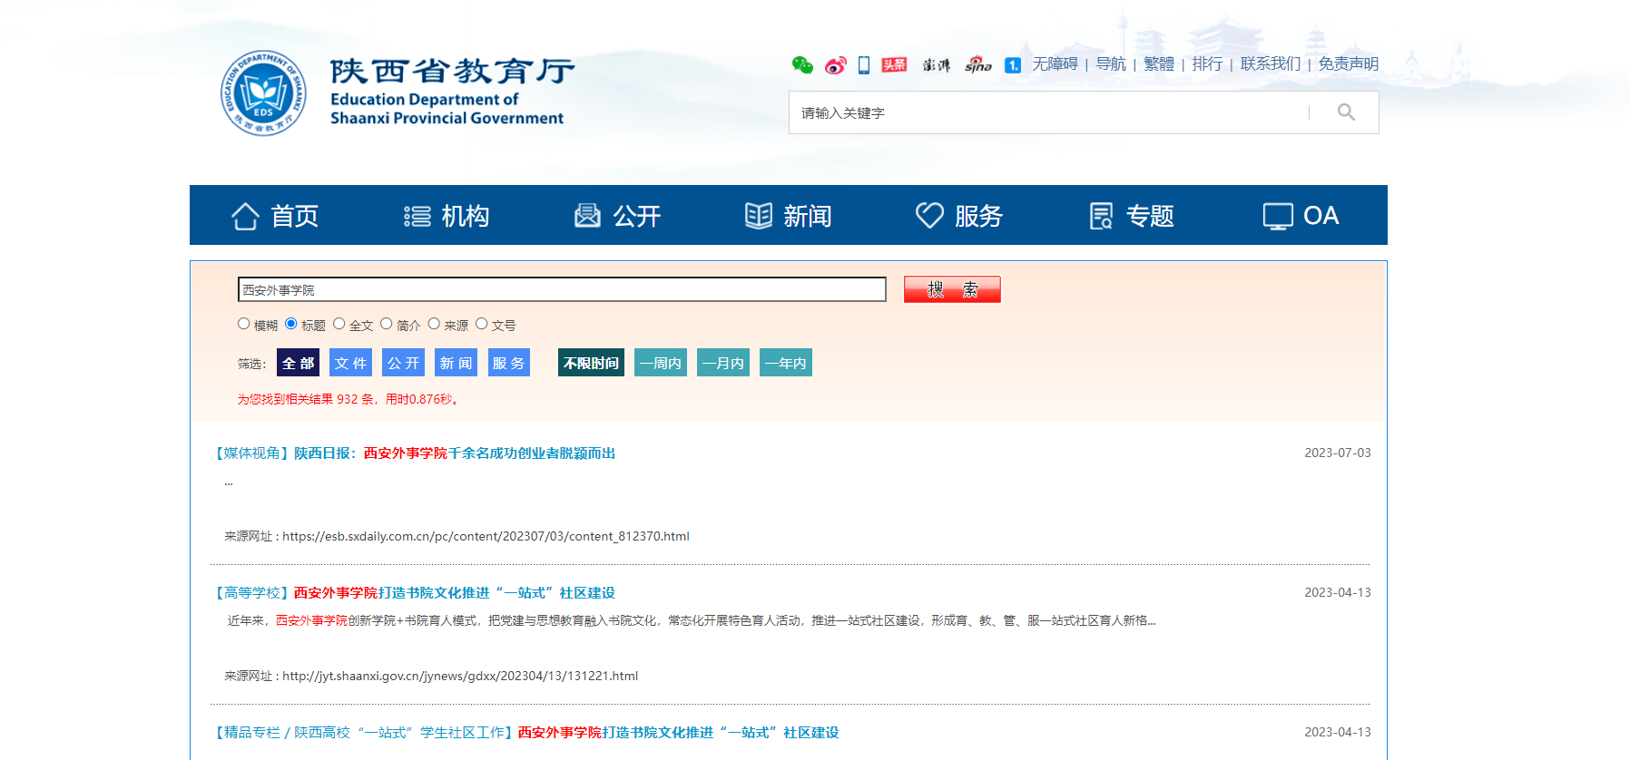The width and height of the screenshot is (1630, 760).
Task: Select the 文号 radio option
Action: (482, 324)
